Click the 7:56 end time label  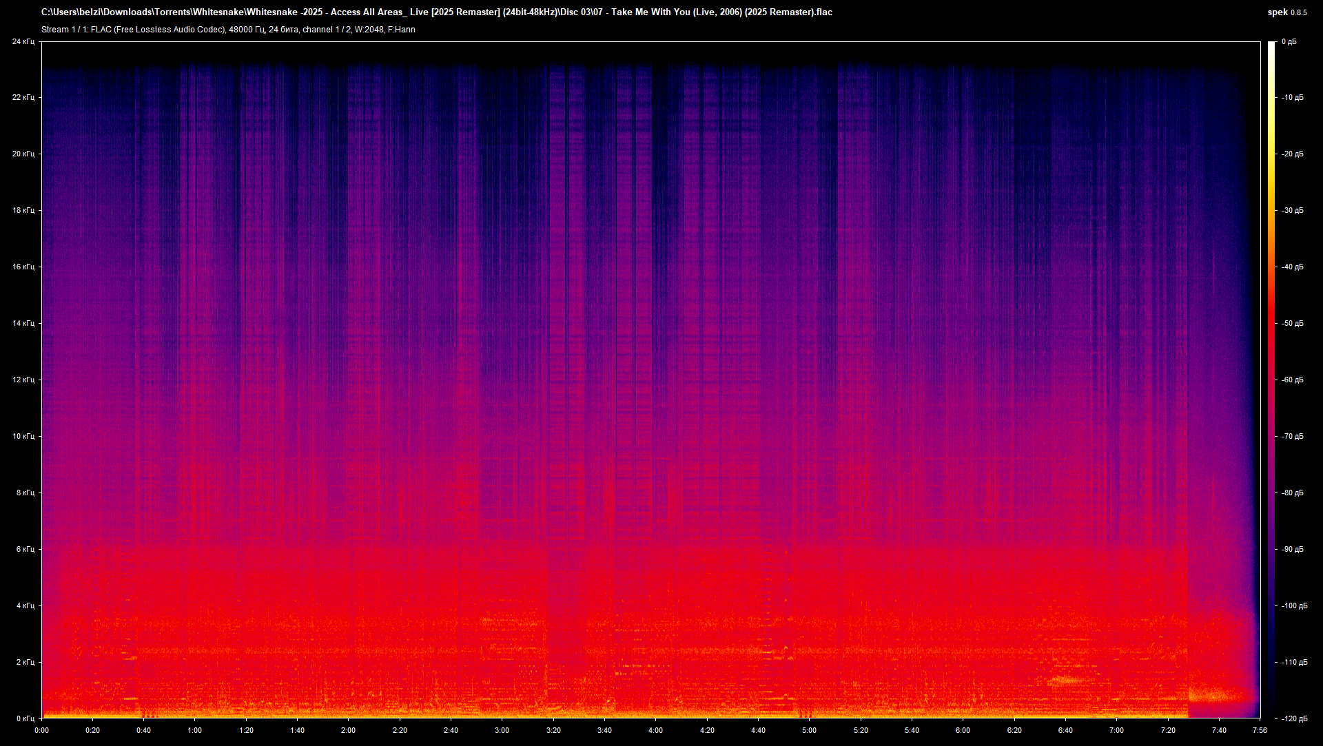tap(1260, 730)
